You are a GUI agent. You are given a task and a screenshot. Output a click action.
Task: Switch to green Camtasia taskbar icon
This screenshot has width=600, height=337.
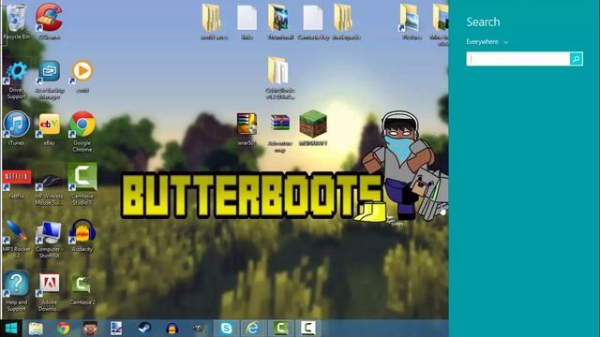click(x=280, y=329)
